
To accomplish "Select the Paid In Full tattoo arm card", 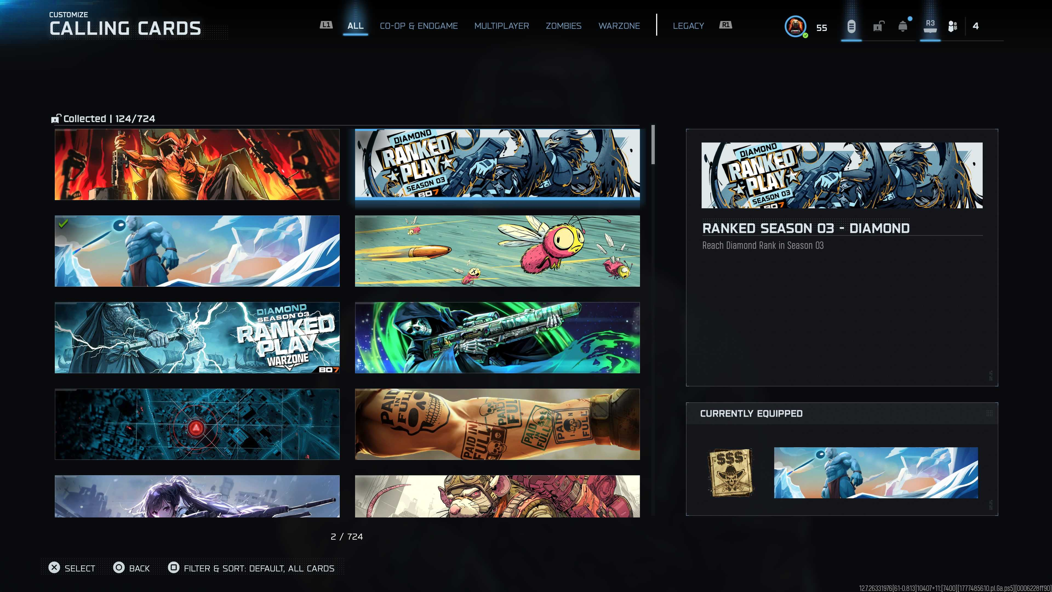I will pyautogui.click(x=498, y=424).
